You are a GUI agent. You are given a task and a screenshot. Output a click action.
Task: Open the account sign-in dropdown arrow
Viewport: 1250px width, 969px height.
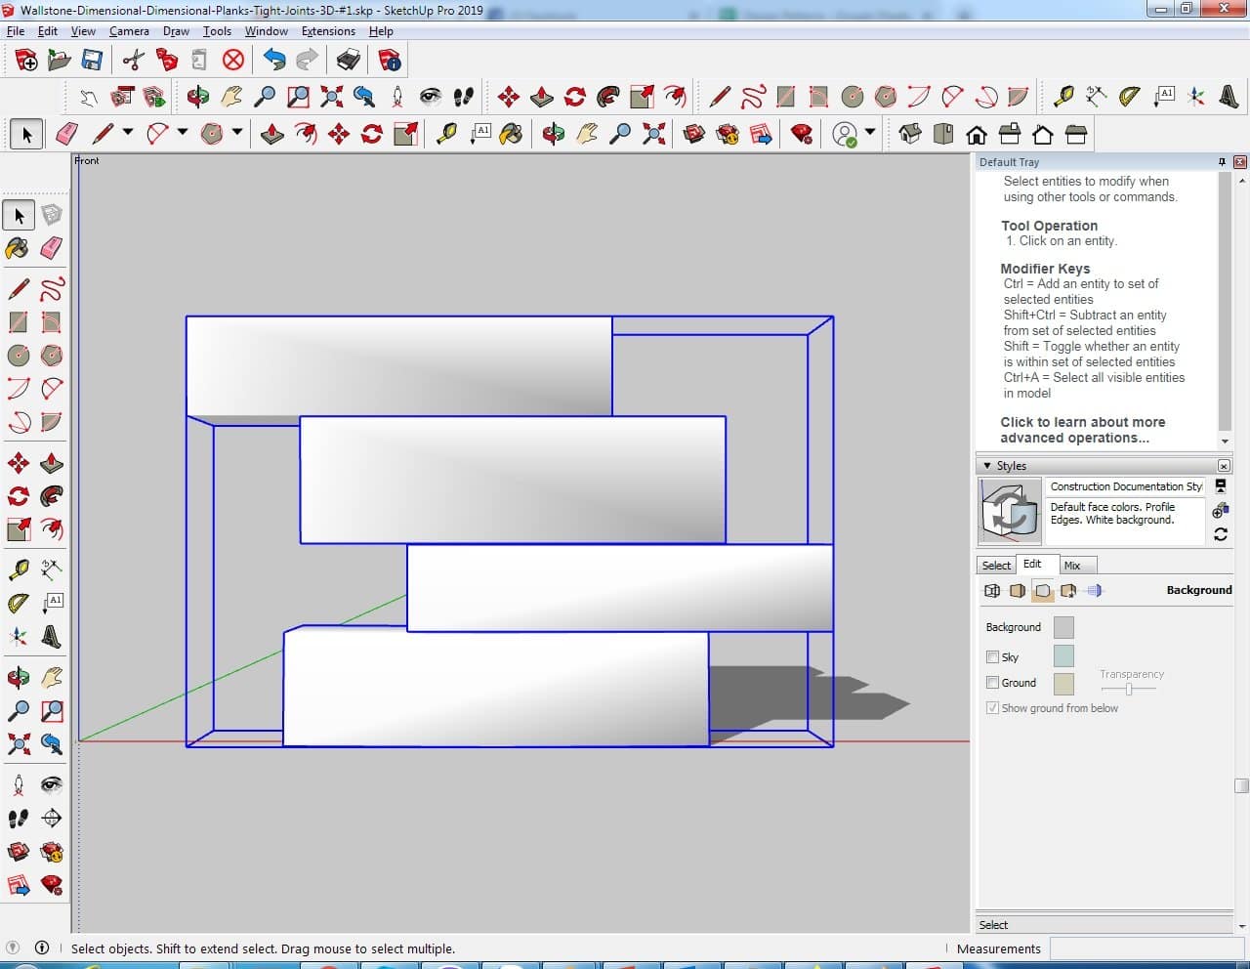coord(869,133)
